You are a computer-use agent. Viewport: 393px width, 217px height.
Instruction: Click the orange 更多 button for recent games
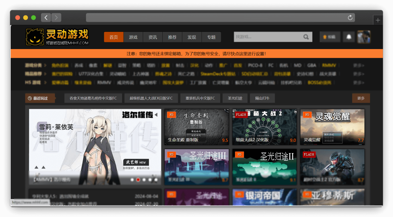pos(361,98)
